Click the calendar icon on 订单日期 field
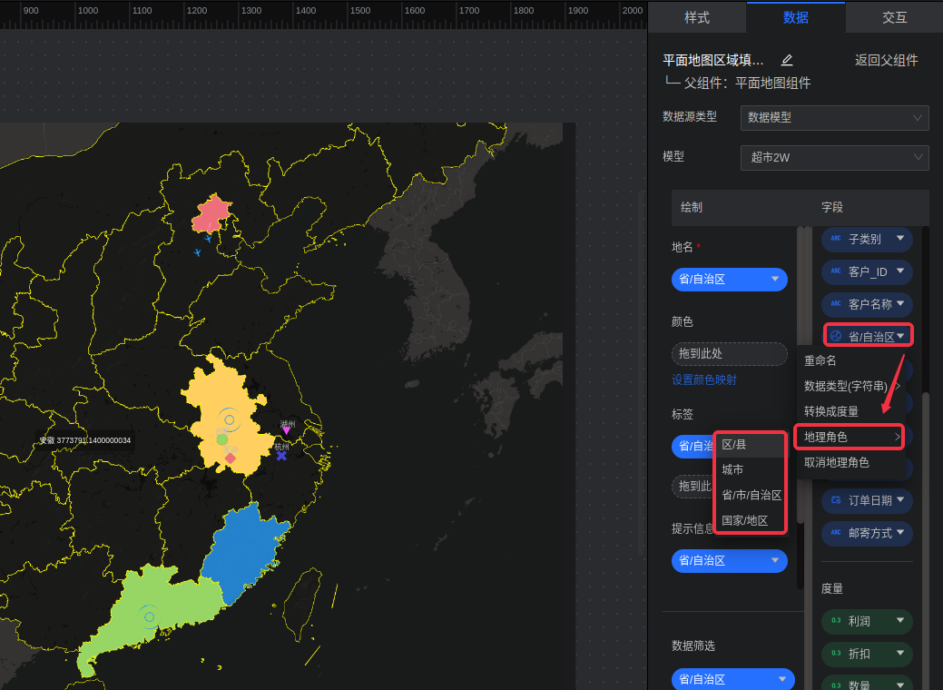The image size is (943, 690). tap(836, 500)
